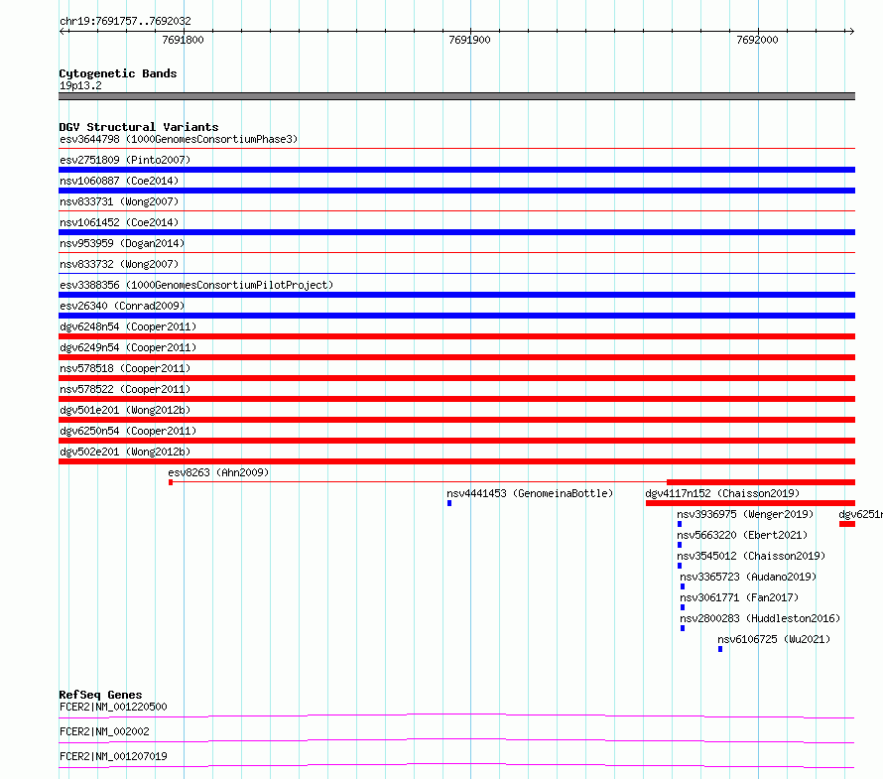The width and height of the screenshot is (883, 779).
Task: Click the nsv3365723 Audano2019 blue marker
Action: tap(683, 586)
